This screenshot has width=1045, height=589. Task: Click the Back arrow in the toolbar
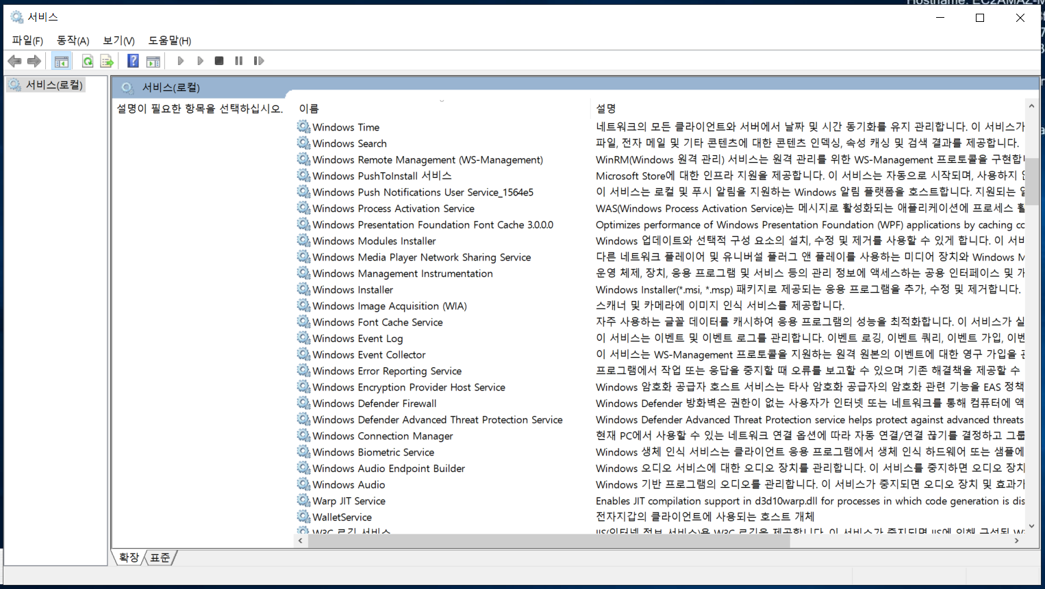point(14,61)
